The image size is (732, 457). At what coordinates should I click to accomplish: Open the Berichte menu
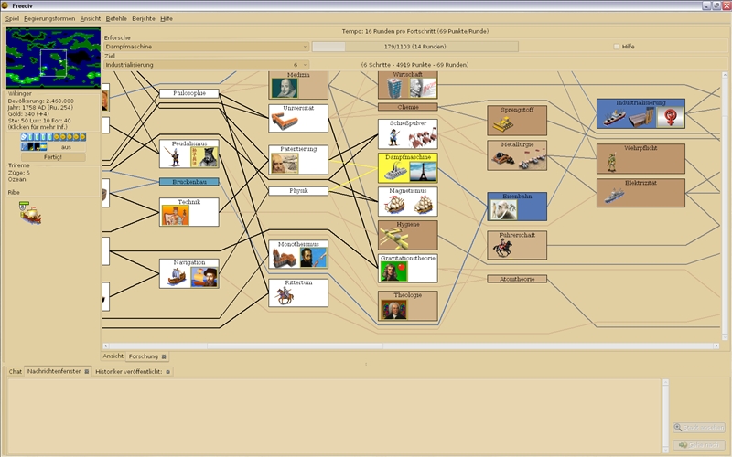click(144, 18)
